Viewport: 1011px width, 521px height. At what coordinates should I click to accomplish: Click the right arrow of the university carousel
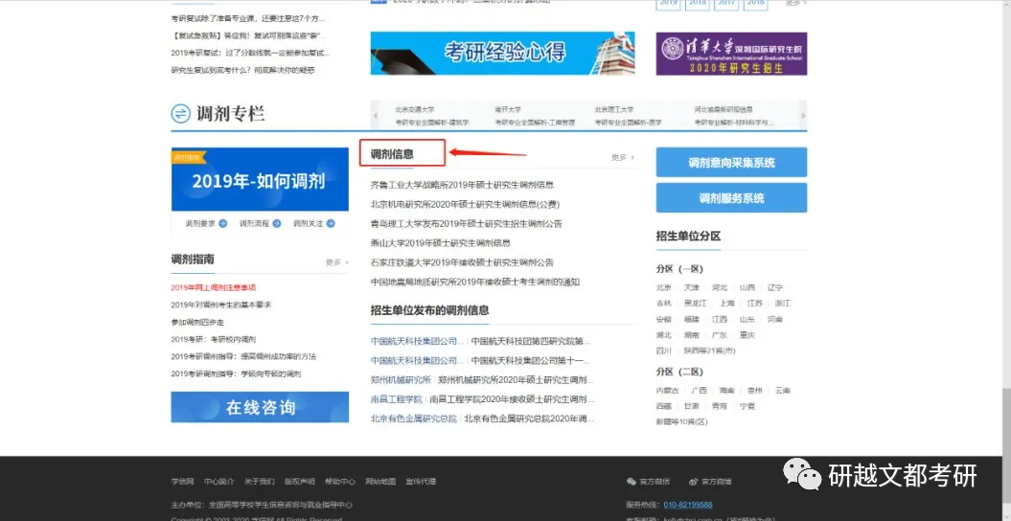click(803, 116)
